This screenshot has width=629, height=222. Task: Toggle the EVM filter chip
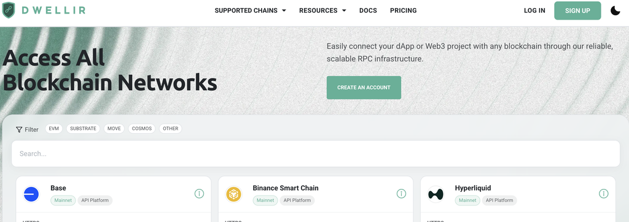tap(54, 129)
